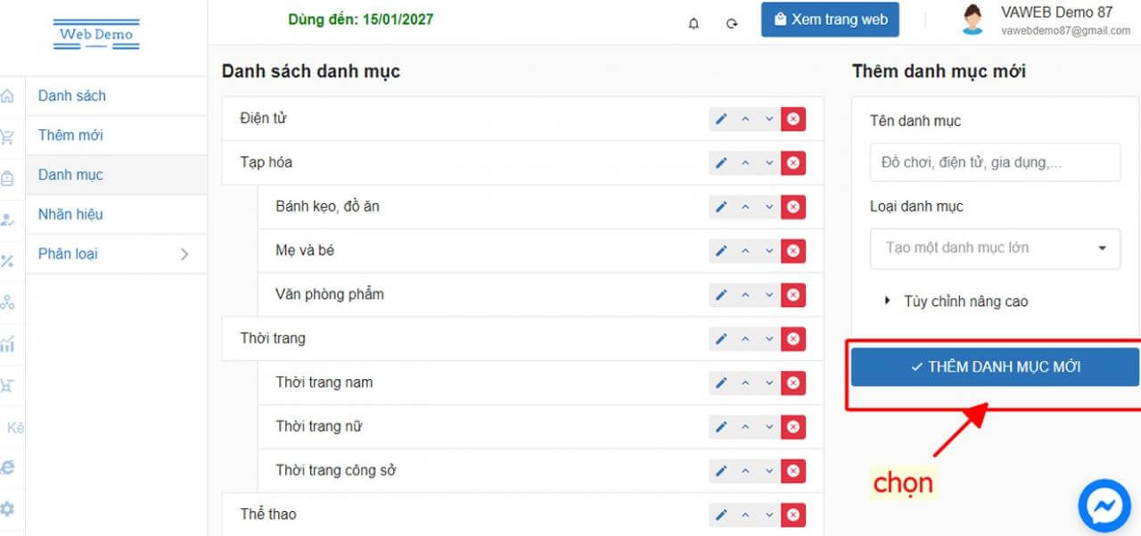Move Mẹ và bé category down
The height and width of the screenshot is (536, 1141).
coord(768,252)
